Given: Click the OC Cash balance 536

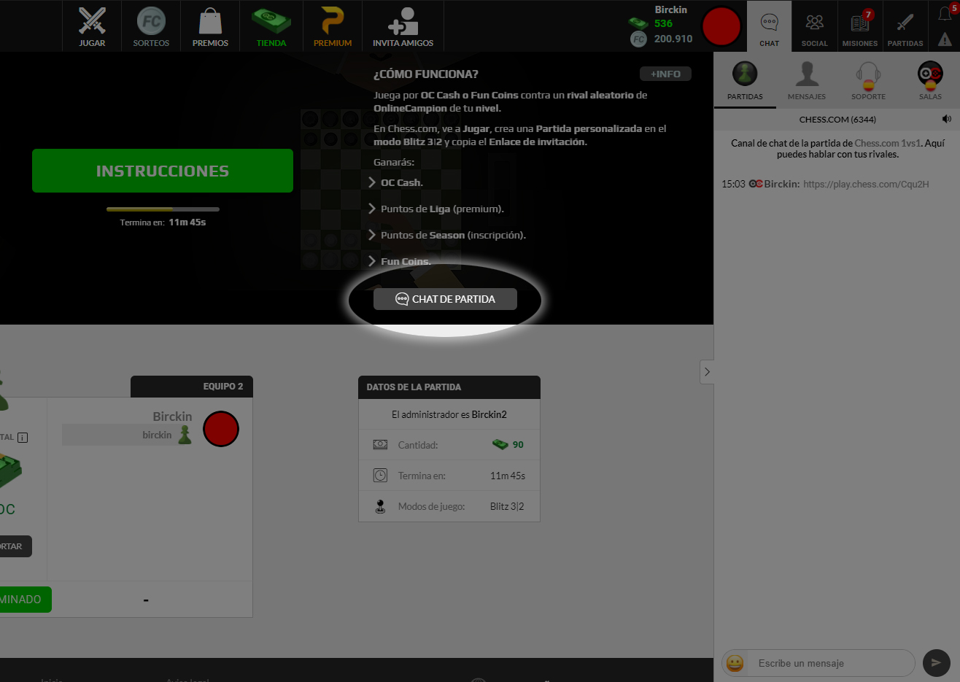Looking at the screenshot, I should point(663,23).
